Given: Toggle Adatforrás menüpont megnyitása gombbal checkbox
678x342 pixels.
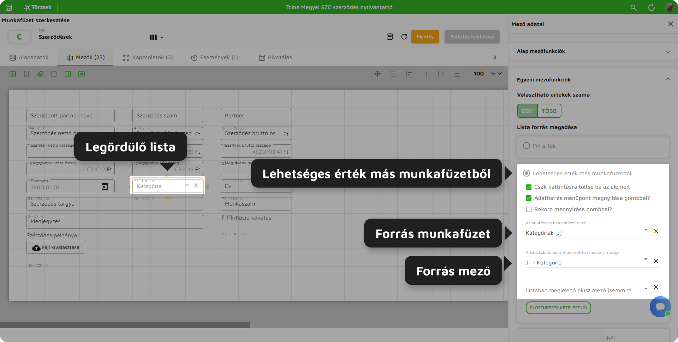Looking at the screenshot, I should (x=529, y=198).
